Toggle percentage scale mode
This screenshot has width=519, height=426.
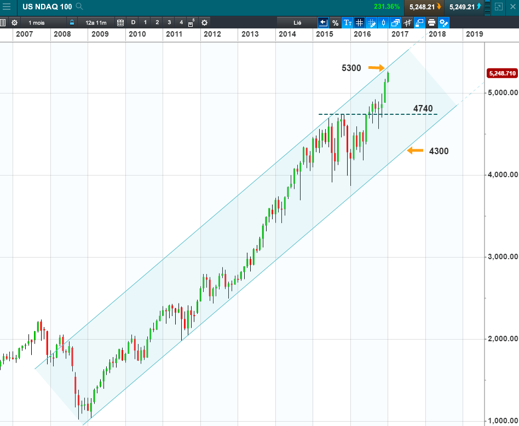click(335, 23)
